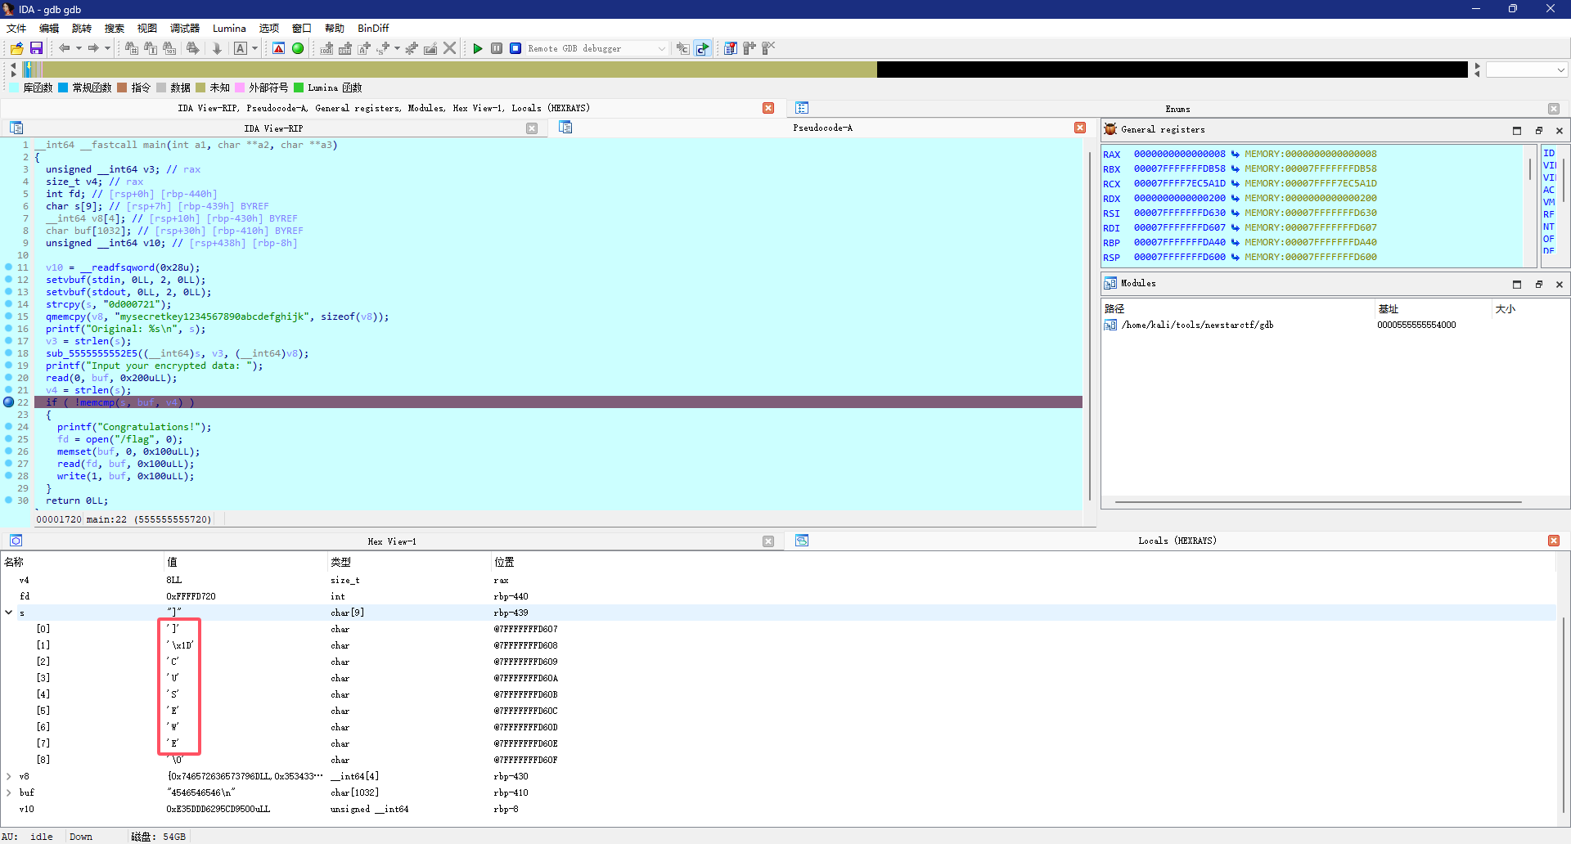Toggle breakpoint dot on line 24
This screenshot has width=1571, height=844.
click(8, 427)
